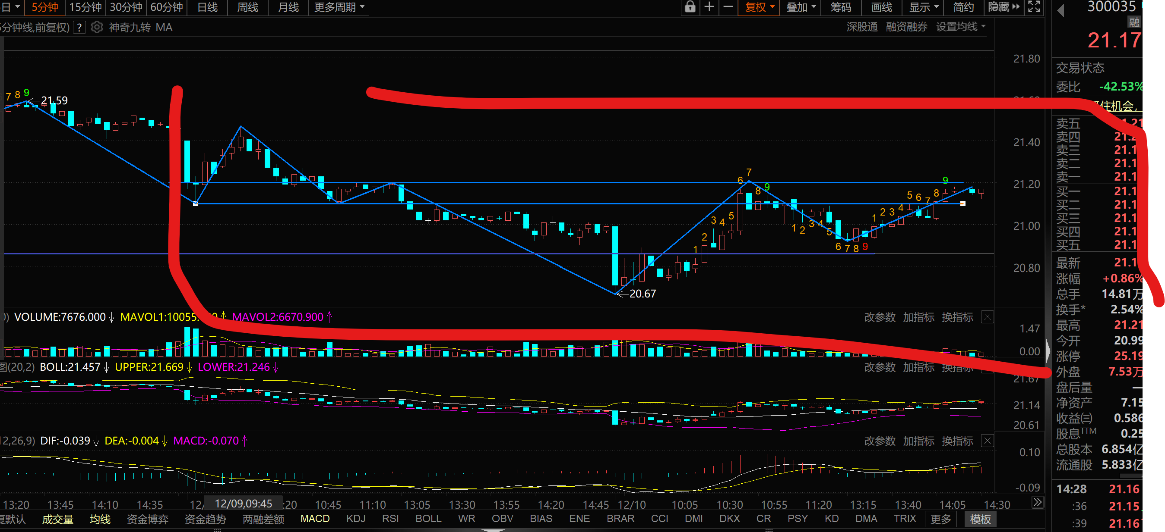Switch to 15分钟 period tab

[x=85, y=7]
